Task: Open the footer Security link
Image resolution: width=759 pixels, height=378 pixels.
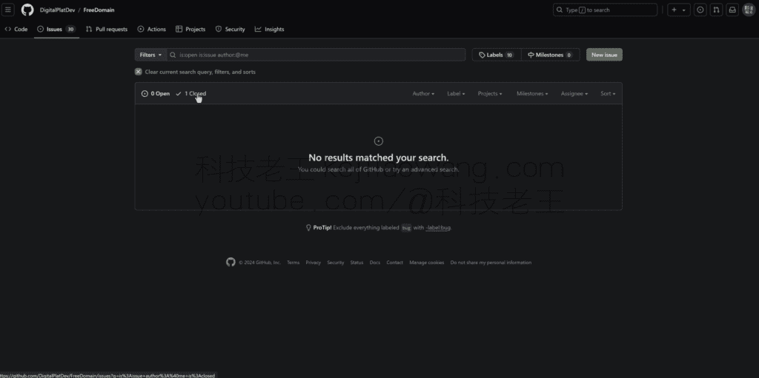Action: tap(336, 263)
